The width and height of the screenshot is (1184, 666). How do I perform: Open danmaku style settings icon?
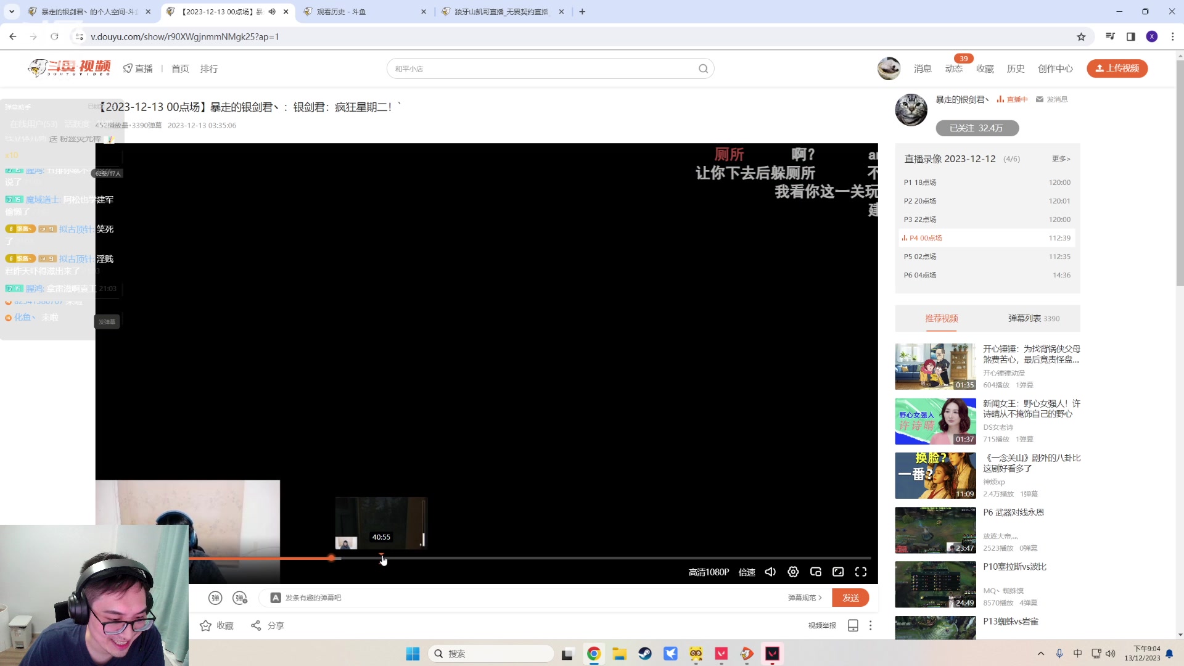click(x=240, y=598)
